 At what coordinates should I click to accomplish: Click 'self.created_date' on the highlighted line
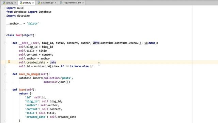[x=32, y=63]
